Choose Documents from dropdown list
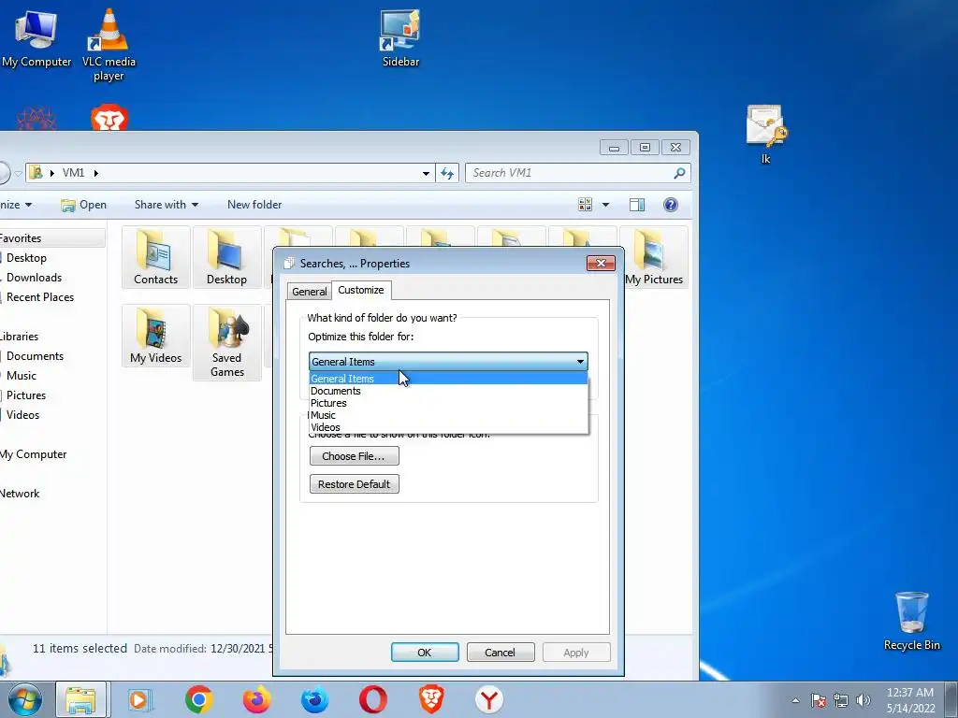The width and height of the screenshot is (958, 718). click(448, 391)
